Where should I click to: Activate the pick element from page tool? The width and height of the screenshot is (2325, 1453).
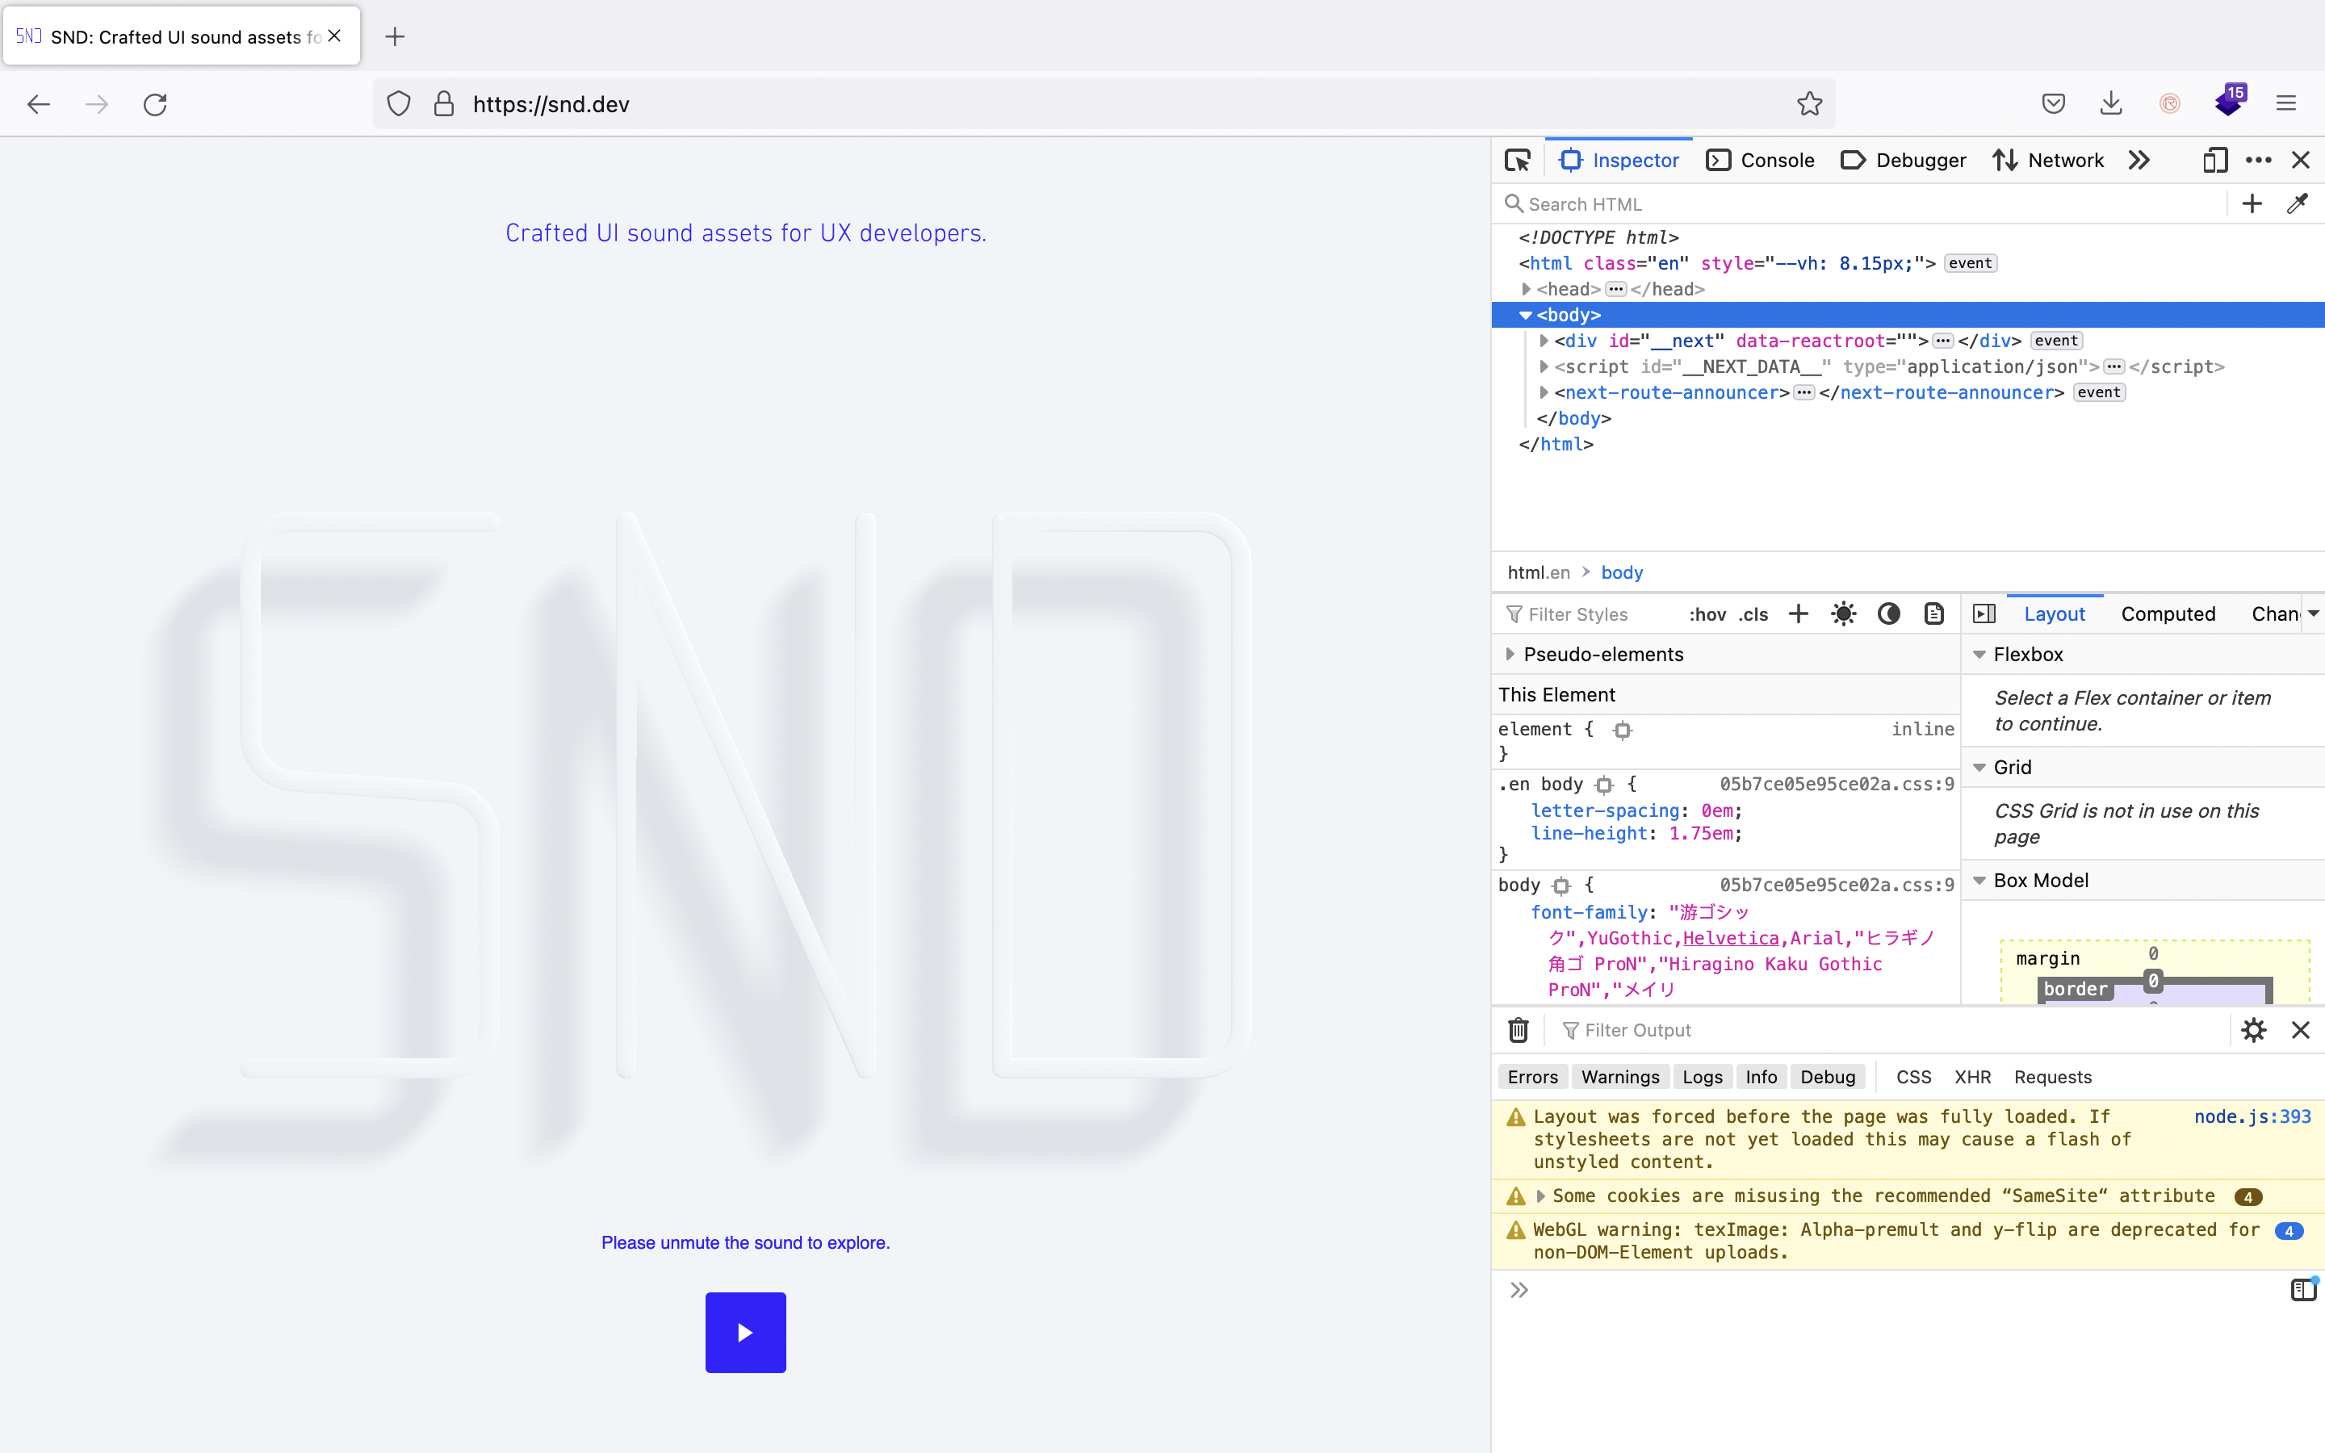[1516, 160]
